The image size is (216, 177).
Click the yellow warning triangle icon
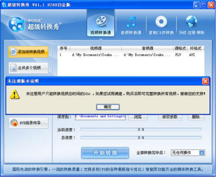click(x=15, y=94)
